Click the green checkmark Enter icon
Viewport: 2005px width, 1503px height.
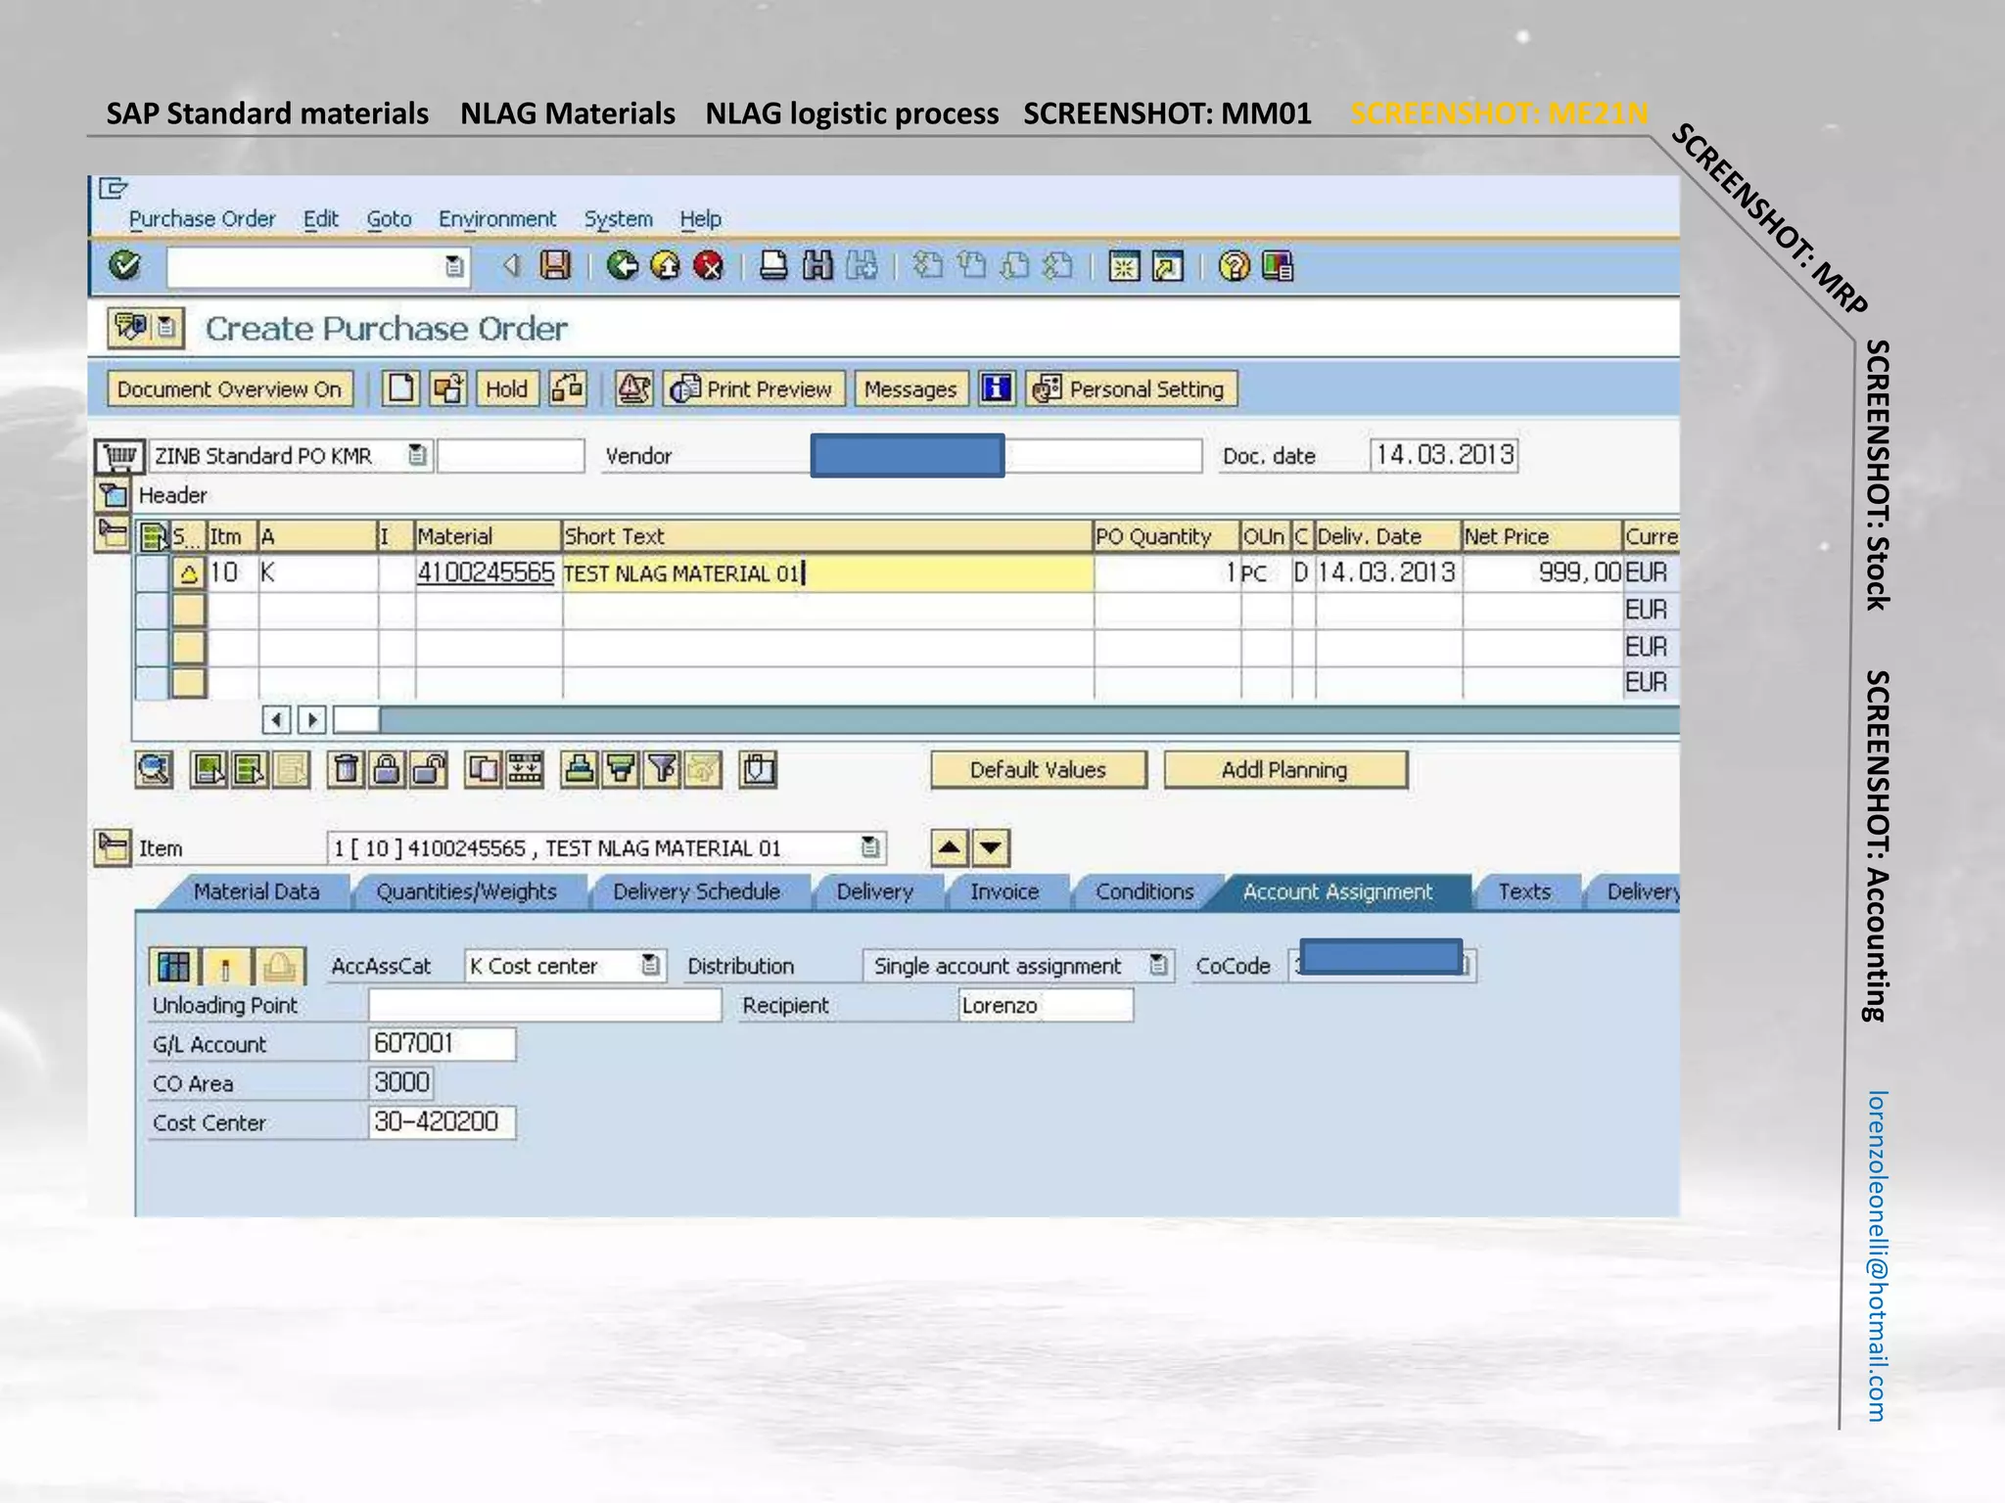pyautogui.click(x=125, y=265)
